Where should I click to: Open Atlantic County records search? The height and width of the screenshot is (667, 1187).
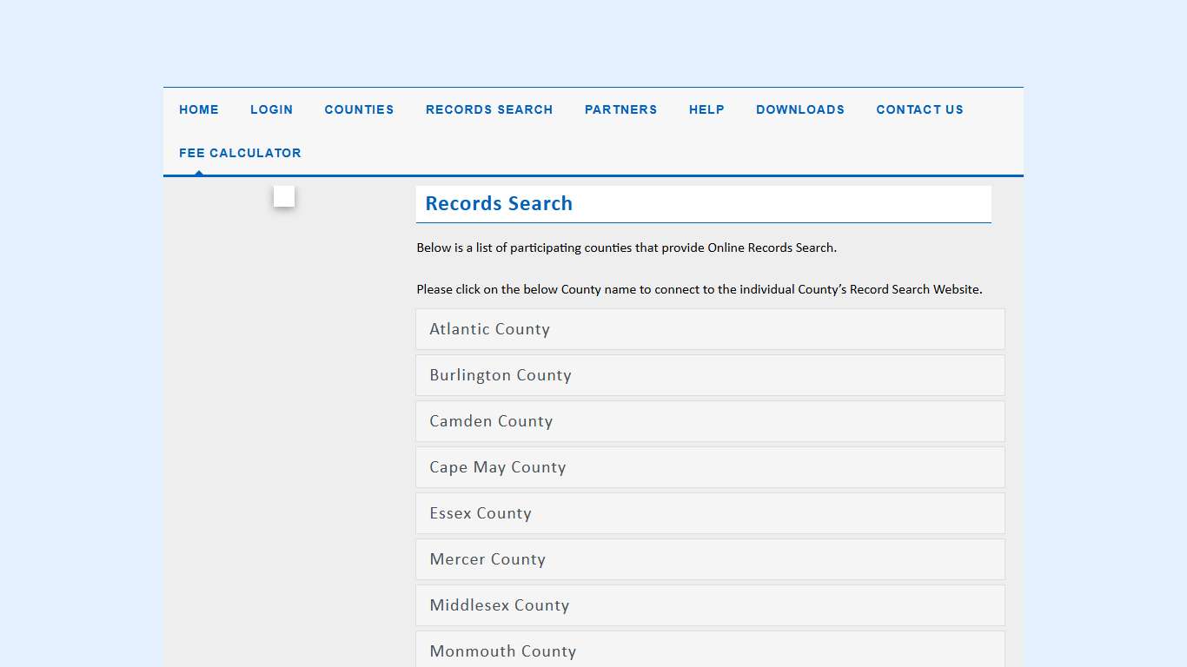click(489, 329)
